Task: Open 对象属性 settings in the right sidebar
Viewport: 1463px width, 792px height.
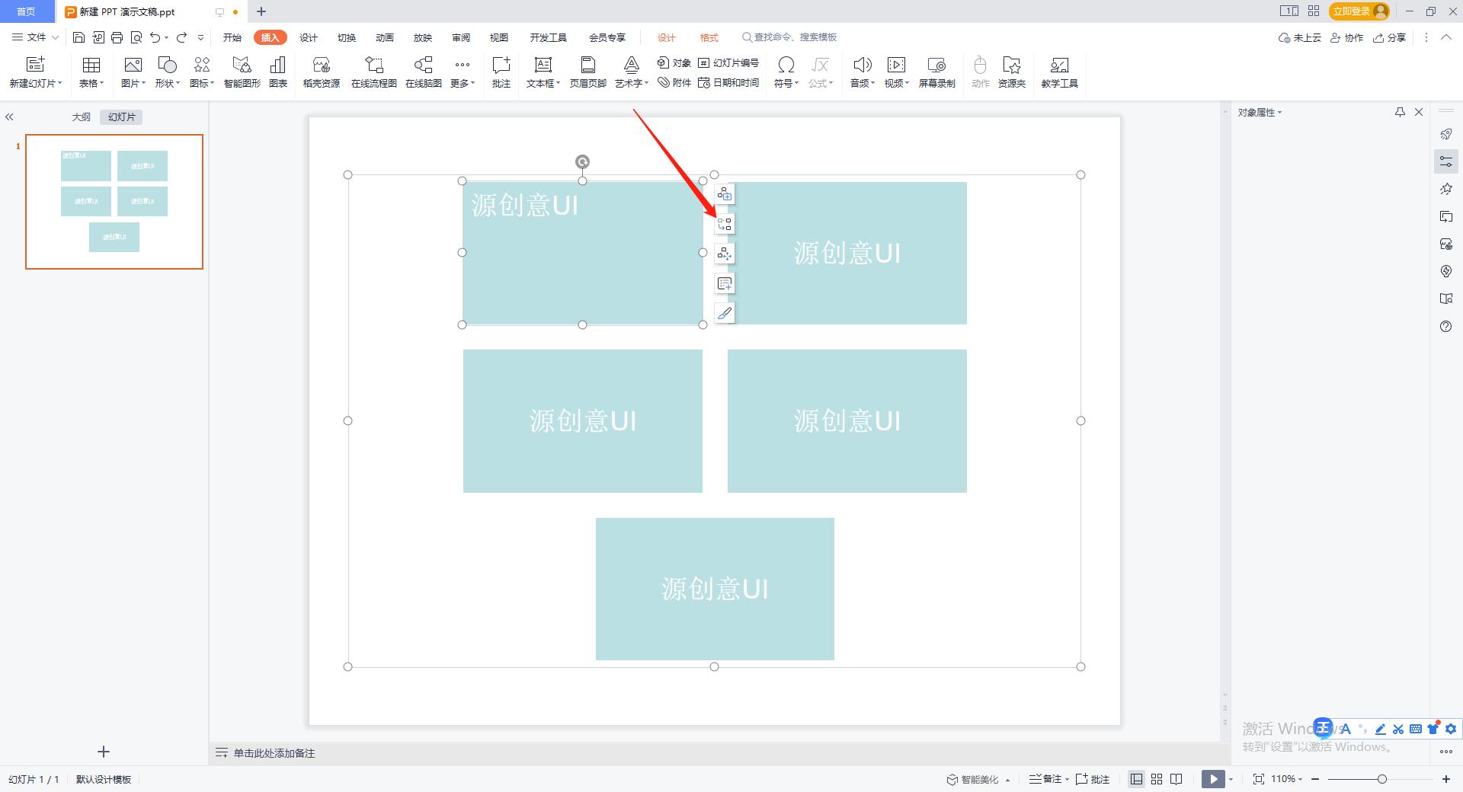Action: click(1446, 161)
